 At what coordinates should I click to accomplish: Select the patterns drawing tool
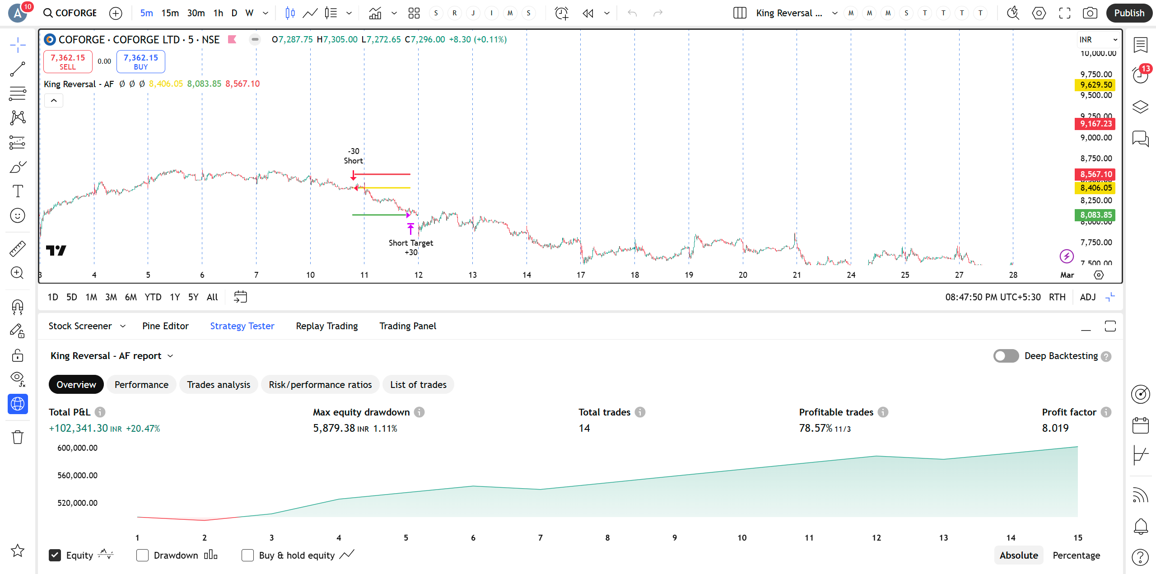[x=18, y=118]
